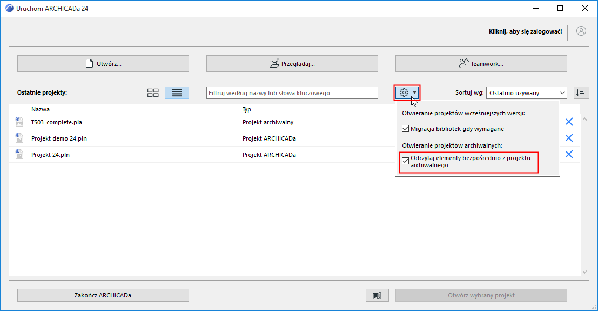Click the list scrollbar up arrow

click(x=584, y=120)
